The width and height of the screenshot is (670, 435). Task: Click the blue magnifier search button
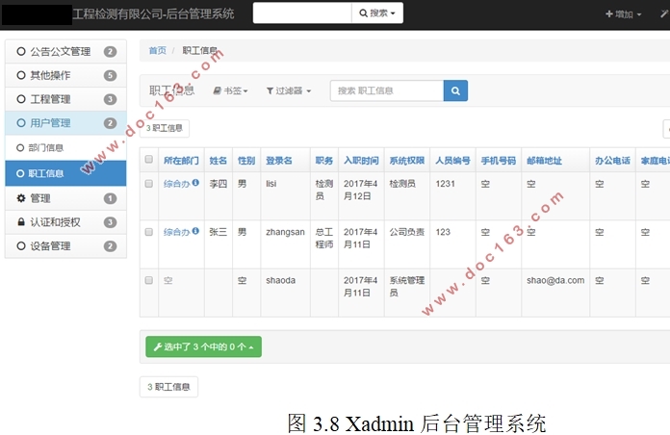[x=455, y=90]
